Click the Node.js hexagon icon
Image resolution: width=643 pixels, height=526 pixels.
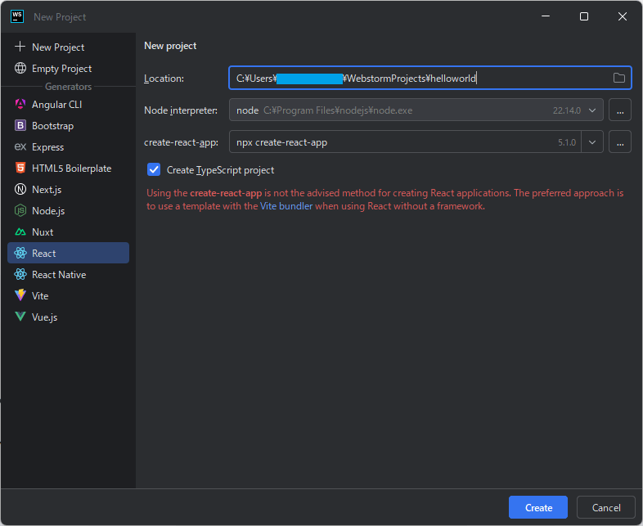20,211
